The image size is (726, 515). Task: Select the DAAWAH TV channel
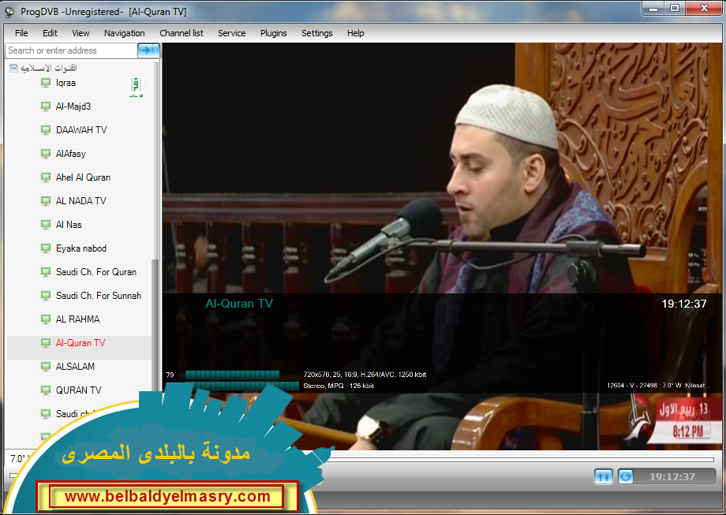point(81,130)
